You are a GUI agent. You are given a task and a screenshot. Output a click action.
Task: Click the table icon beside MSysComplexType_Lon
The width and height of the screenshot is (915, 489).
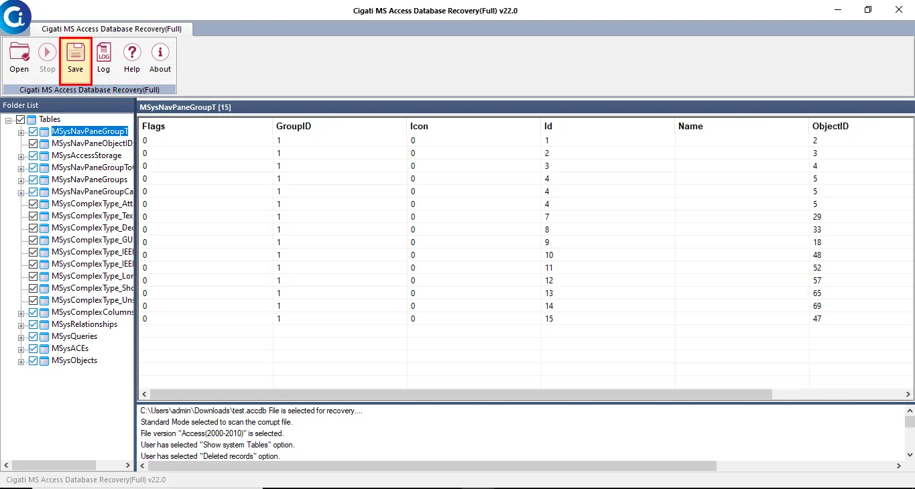[x=44, y=276]
